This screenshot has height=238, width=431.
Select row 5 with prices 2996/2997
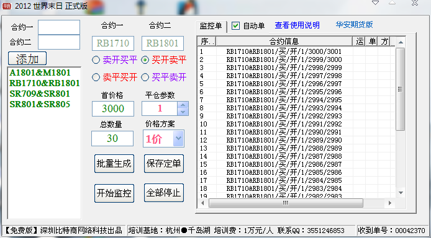[296, 84]
